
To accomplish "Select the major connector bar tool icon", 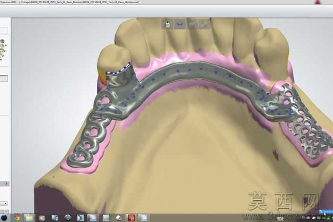I will coord(180,24).
